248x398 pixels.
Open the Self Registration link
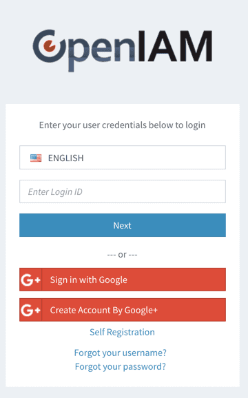[x=122, y=333]
